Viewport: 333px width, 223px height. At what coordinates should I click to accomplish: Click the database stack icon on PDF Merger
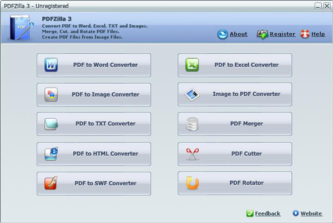192,124
